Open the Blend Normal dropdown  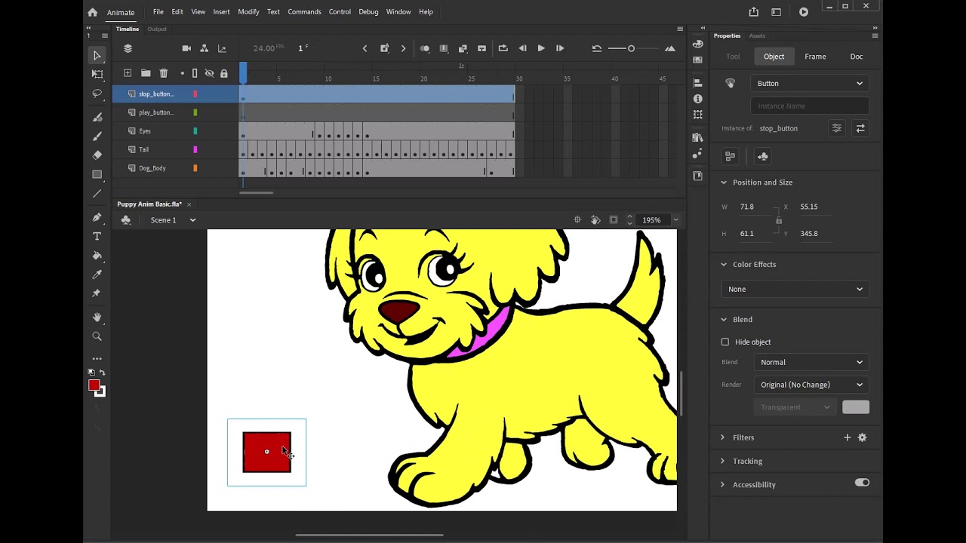coord(811,362)
